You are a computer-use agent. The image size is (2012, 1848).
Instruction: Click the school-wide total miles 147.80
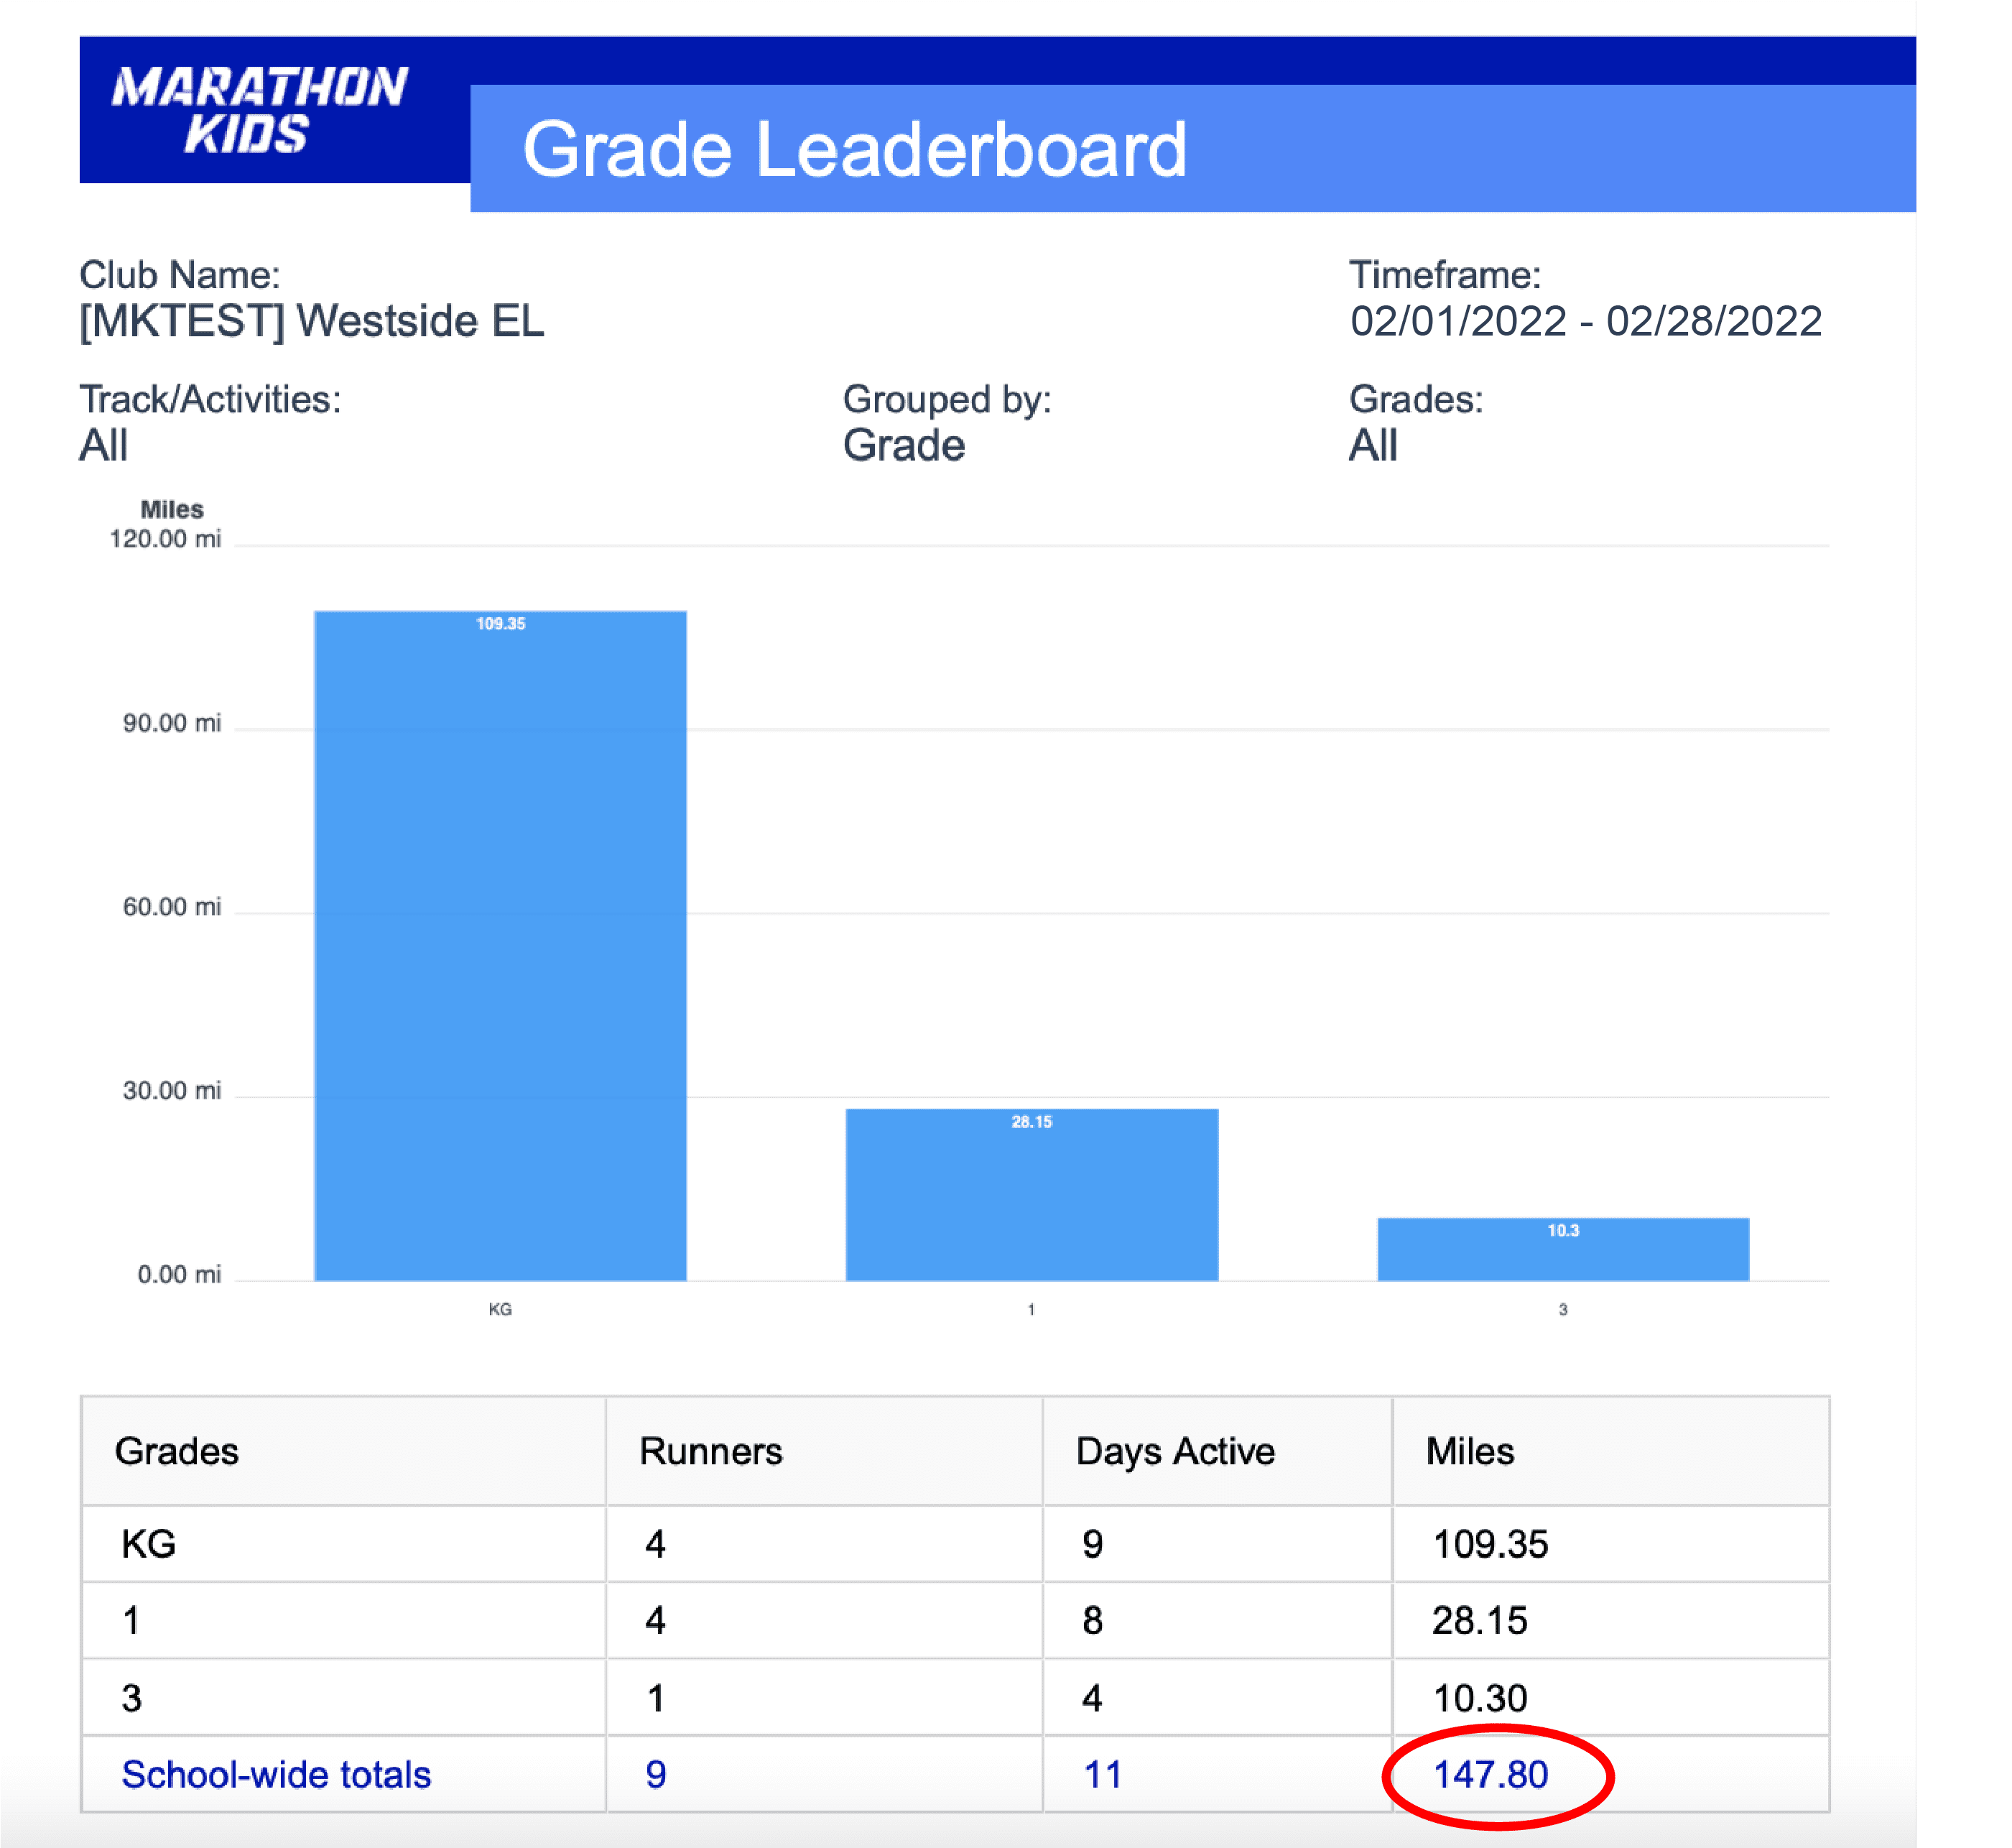point(1491,1775)
